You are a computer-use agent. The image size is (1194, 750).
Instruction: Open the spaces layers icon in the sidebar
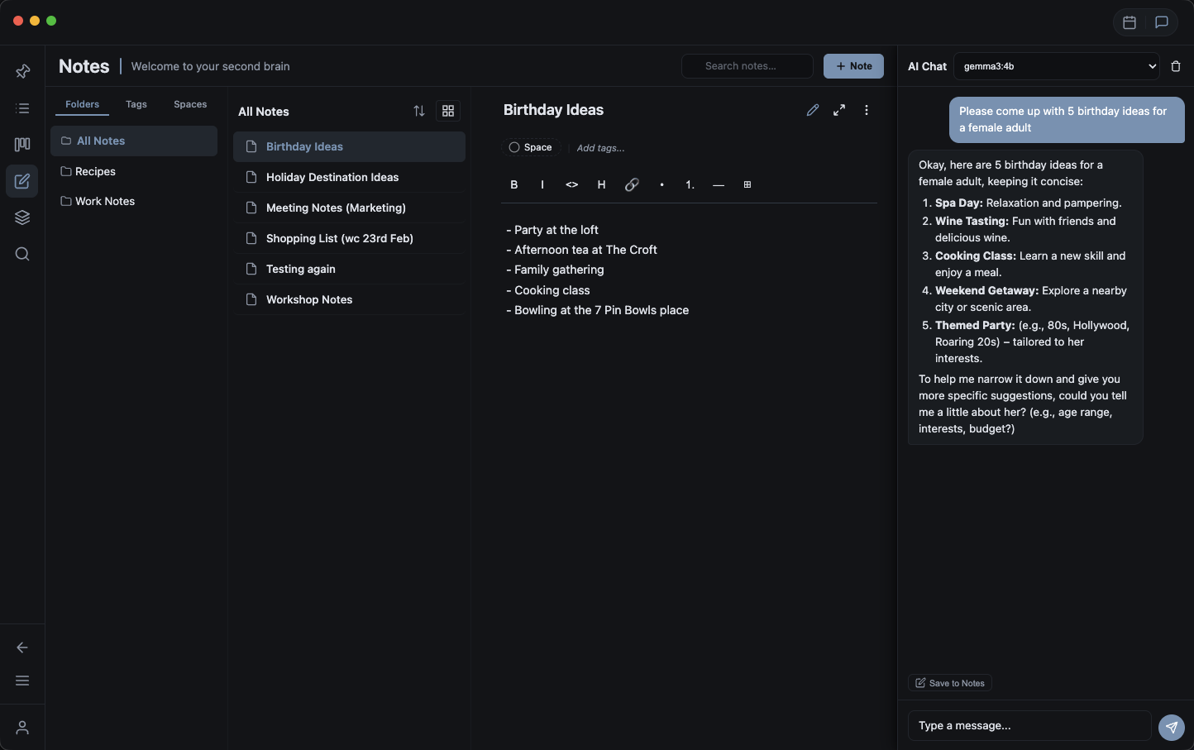point(22,217)
